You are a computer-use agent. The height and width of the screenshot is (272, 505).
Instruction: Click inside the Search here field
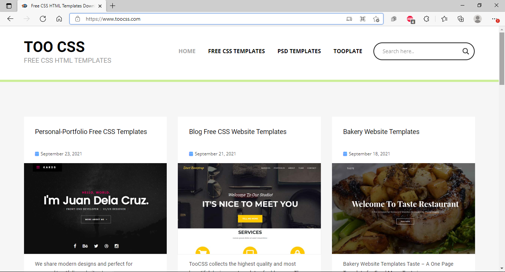[418, 51]
